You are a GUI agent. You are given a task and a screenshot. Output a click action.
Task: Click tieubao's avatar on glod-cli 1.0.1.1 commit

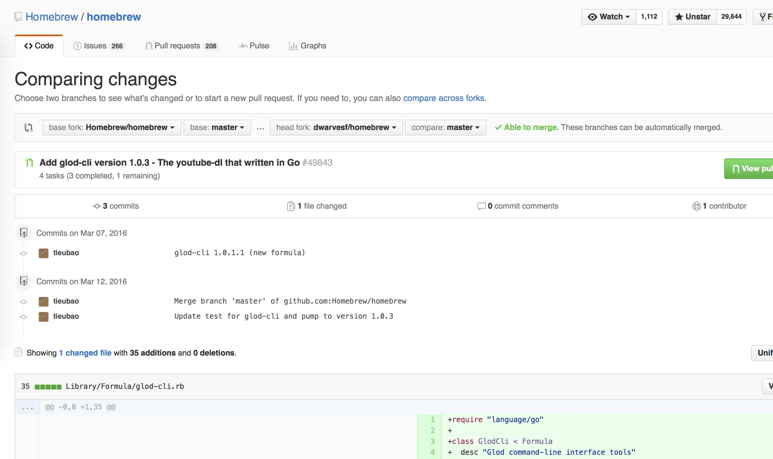[x=43, y=253]
